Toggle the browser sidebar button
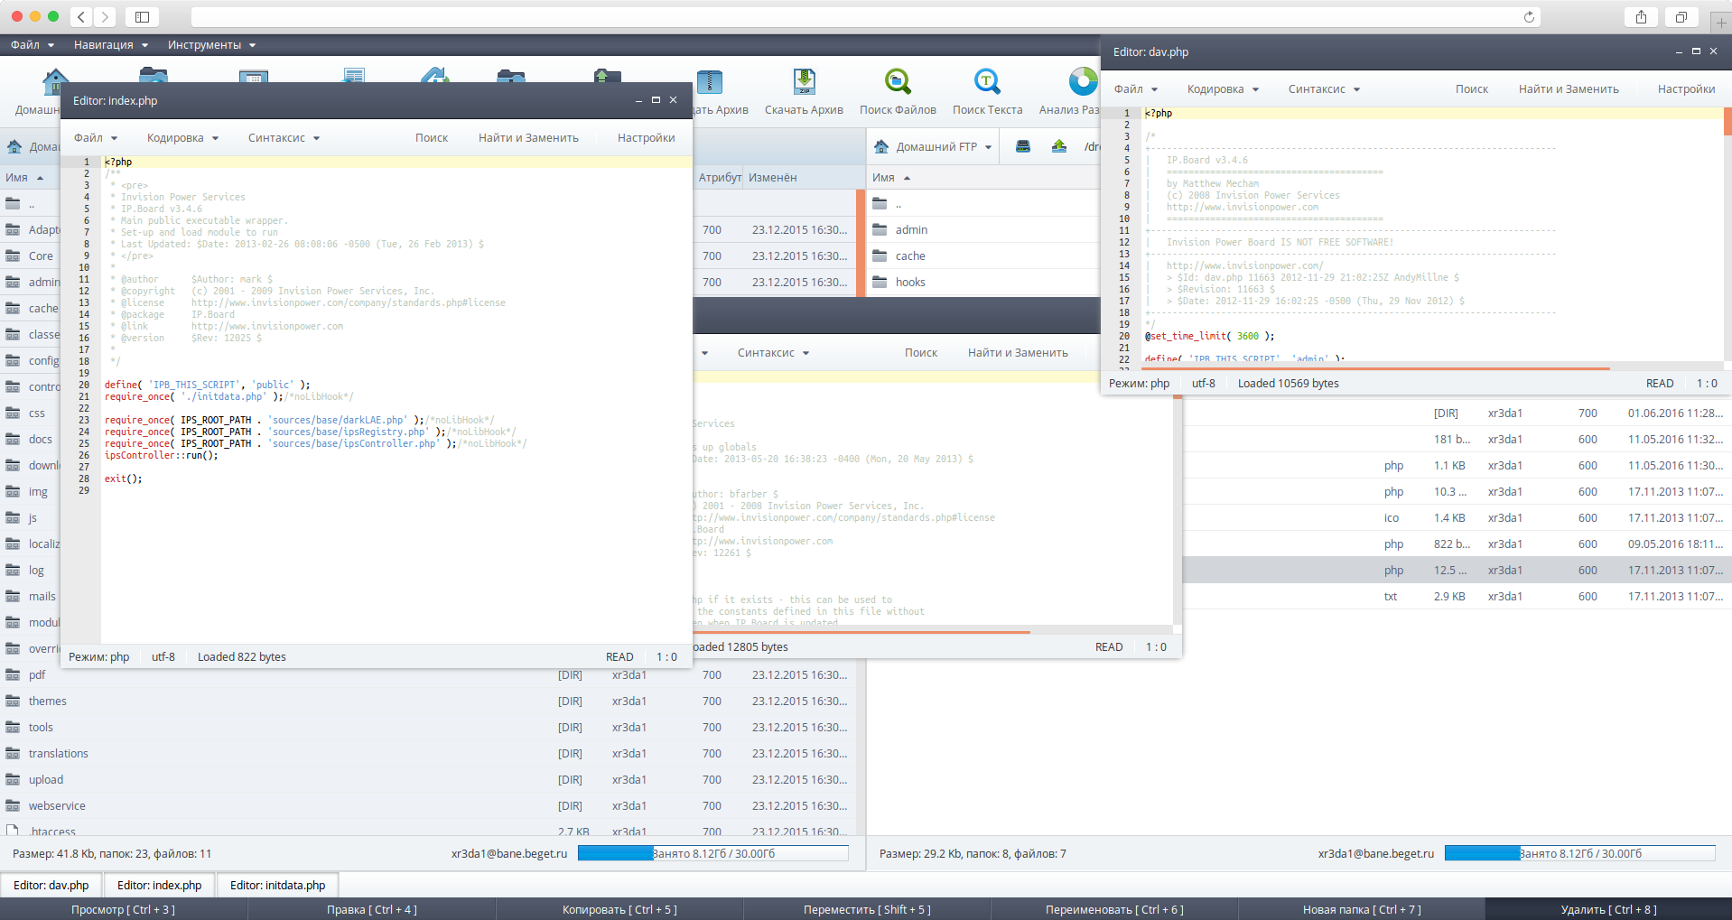1732x920 pixels. (x=143, y=17)
